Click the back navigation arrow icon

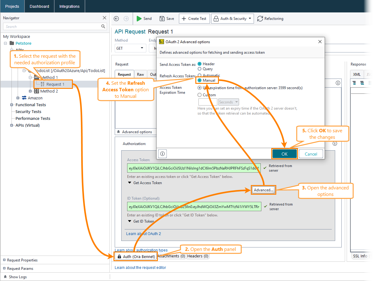click(x=116, y=19)
